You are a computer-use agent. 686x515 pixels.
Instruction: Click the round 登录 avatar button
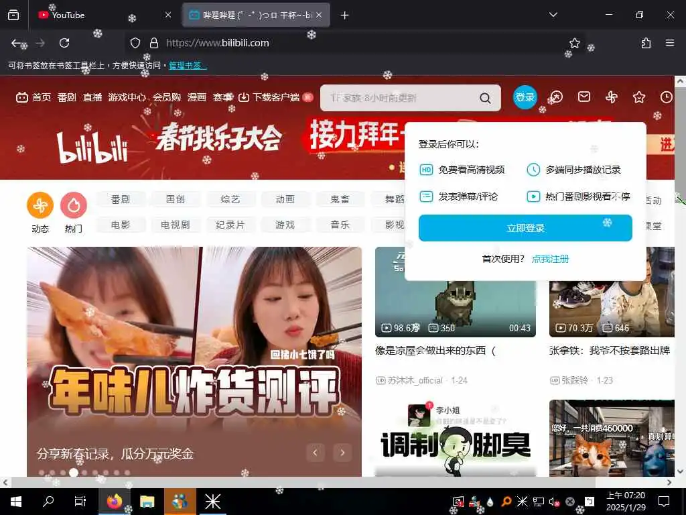pyautogui.click(x=525, y=97)
